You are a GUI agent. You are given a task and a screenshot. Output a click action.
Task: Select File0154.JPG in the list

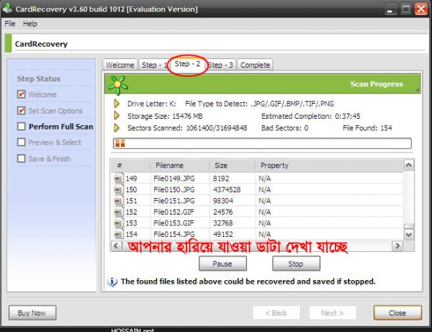coord(174,234)
